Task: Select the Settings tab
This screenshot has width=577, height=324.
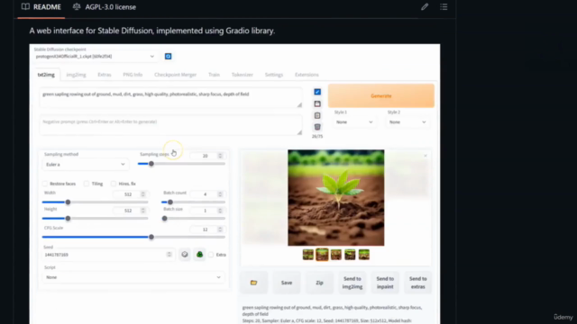Action: (x=274, y=75)
